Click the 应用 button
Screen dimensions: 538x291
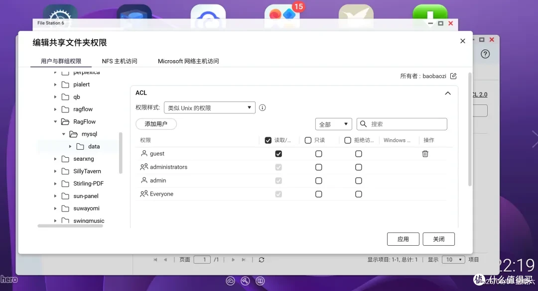403,239
